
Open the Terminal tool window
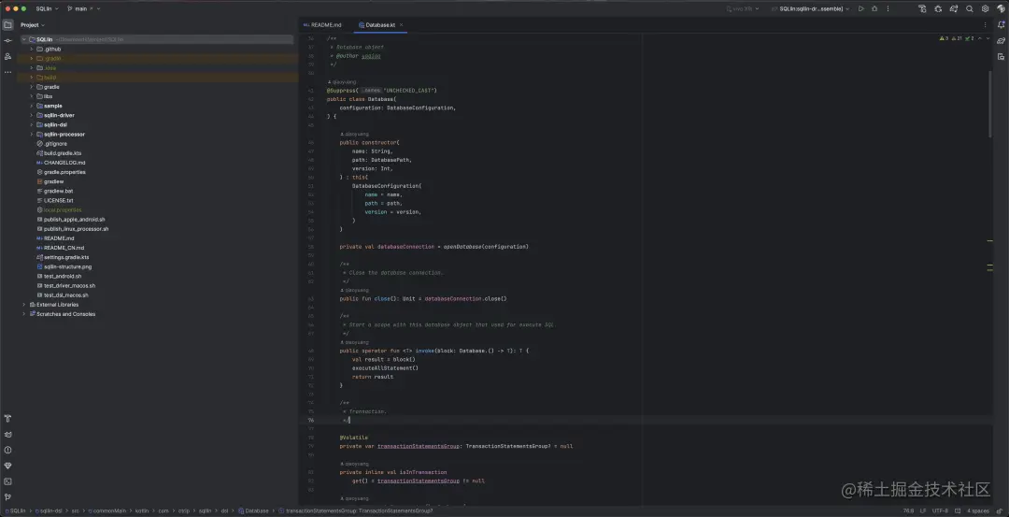pos(7,481)
